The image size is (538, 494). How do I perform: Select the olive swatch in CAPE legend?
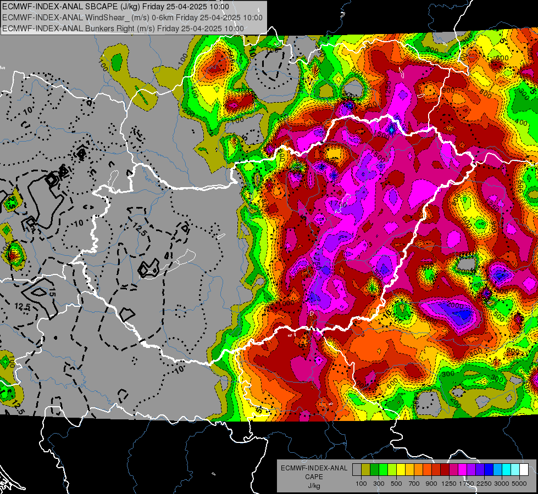pos(365,469)
